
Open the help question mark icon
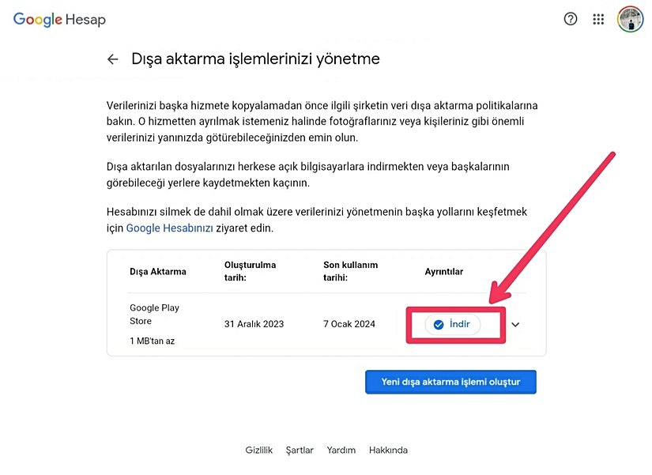pyautogui.click(x=571, y=19)
